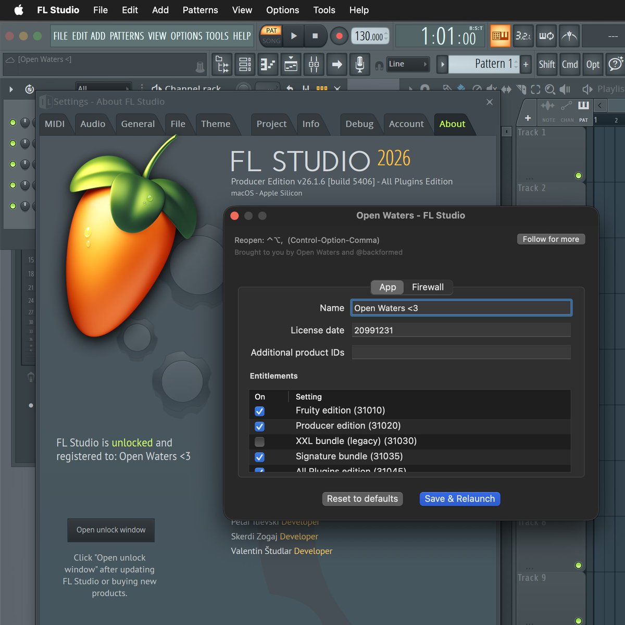Image resolution: width=625 pixels, height=625 pixels.
Task: Click Reset to defaults button
Action: point(362,499)
